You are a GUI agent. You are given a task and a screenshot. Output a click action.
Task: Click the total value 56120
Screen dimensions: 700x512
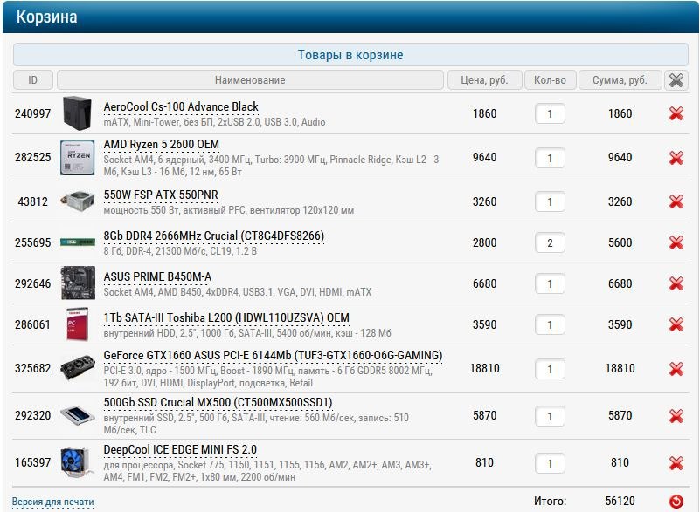pyautogui.click(x=620, y=501)
